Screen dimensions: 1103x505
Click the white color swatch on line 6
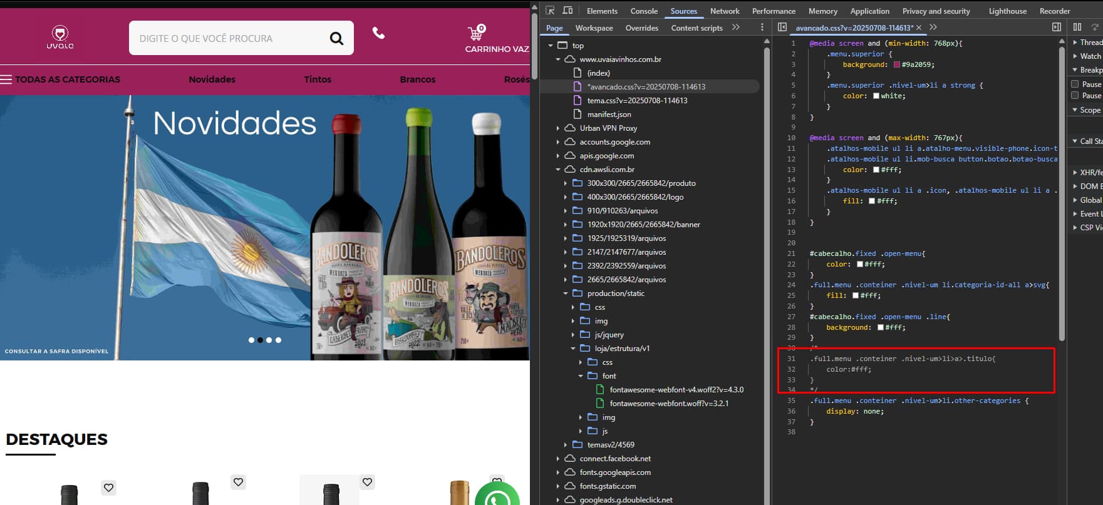pyautogui.click(x=876, y=96)
